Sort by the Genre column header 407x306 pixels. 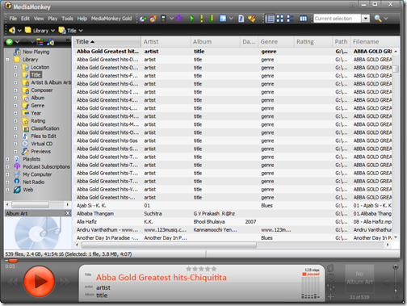click(x=276, y=42)
